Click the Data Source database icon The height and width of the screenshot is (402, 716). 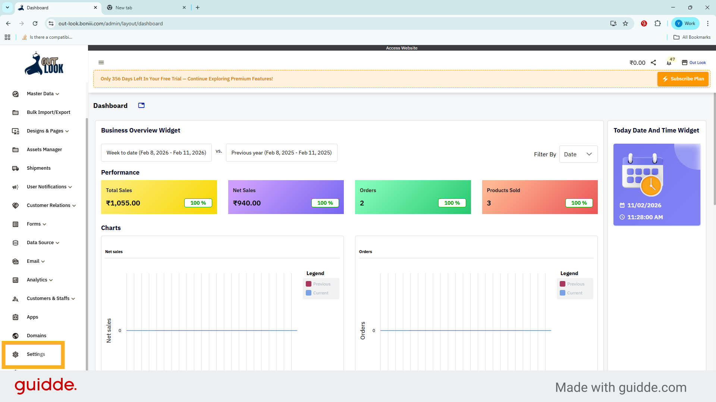[15, 243]
